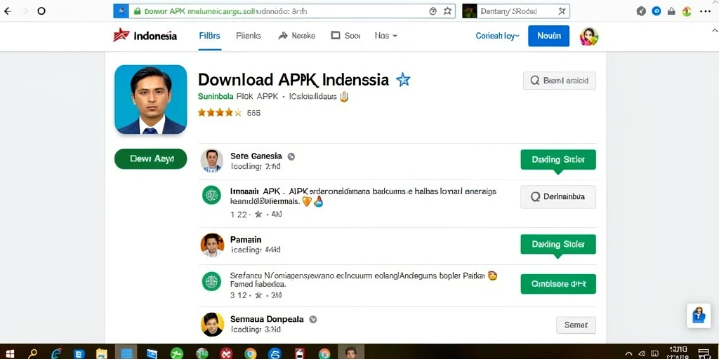Open the Suninbola developer link
The image size is (719, 359).
215,97
